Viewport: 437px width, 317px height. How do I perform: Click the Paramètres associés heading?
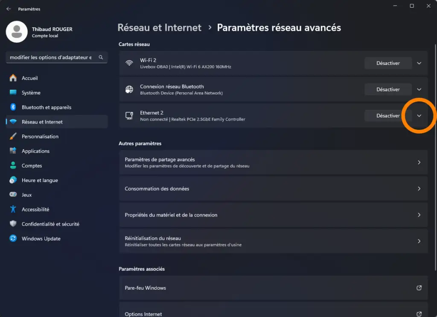(x=142, y=269)
